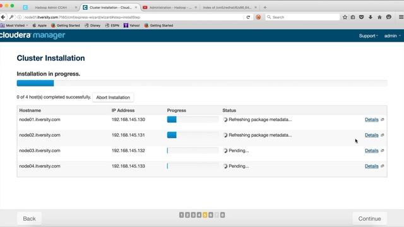Screen dimensions: 404x227
Task: Click the Cloudera Manager logo
Action: tap(32, 35)
